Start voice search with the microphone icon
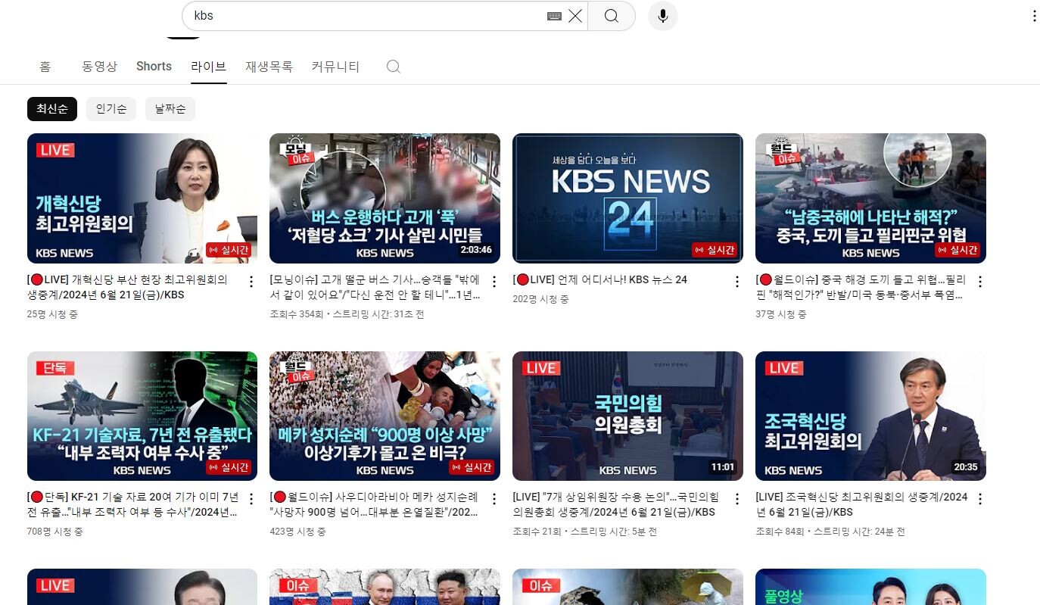The height and width of the screenshot is (605, 1040). coord(663,16)
